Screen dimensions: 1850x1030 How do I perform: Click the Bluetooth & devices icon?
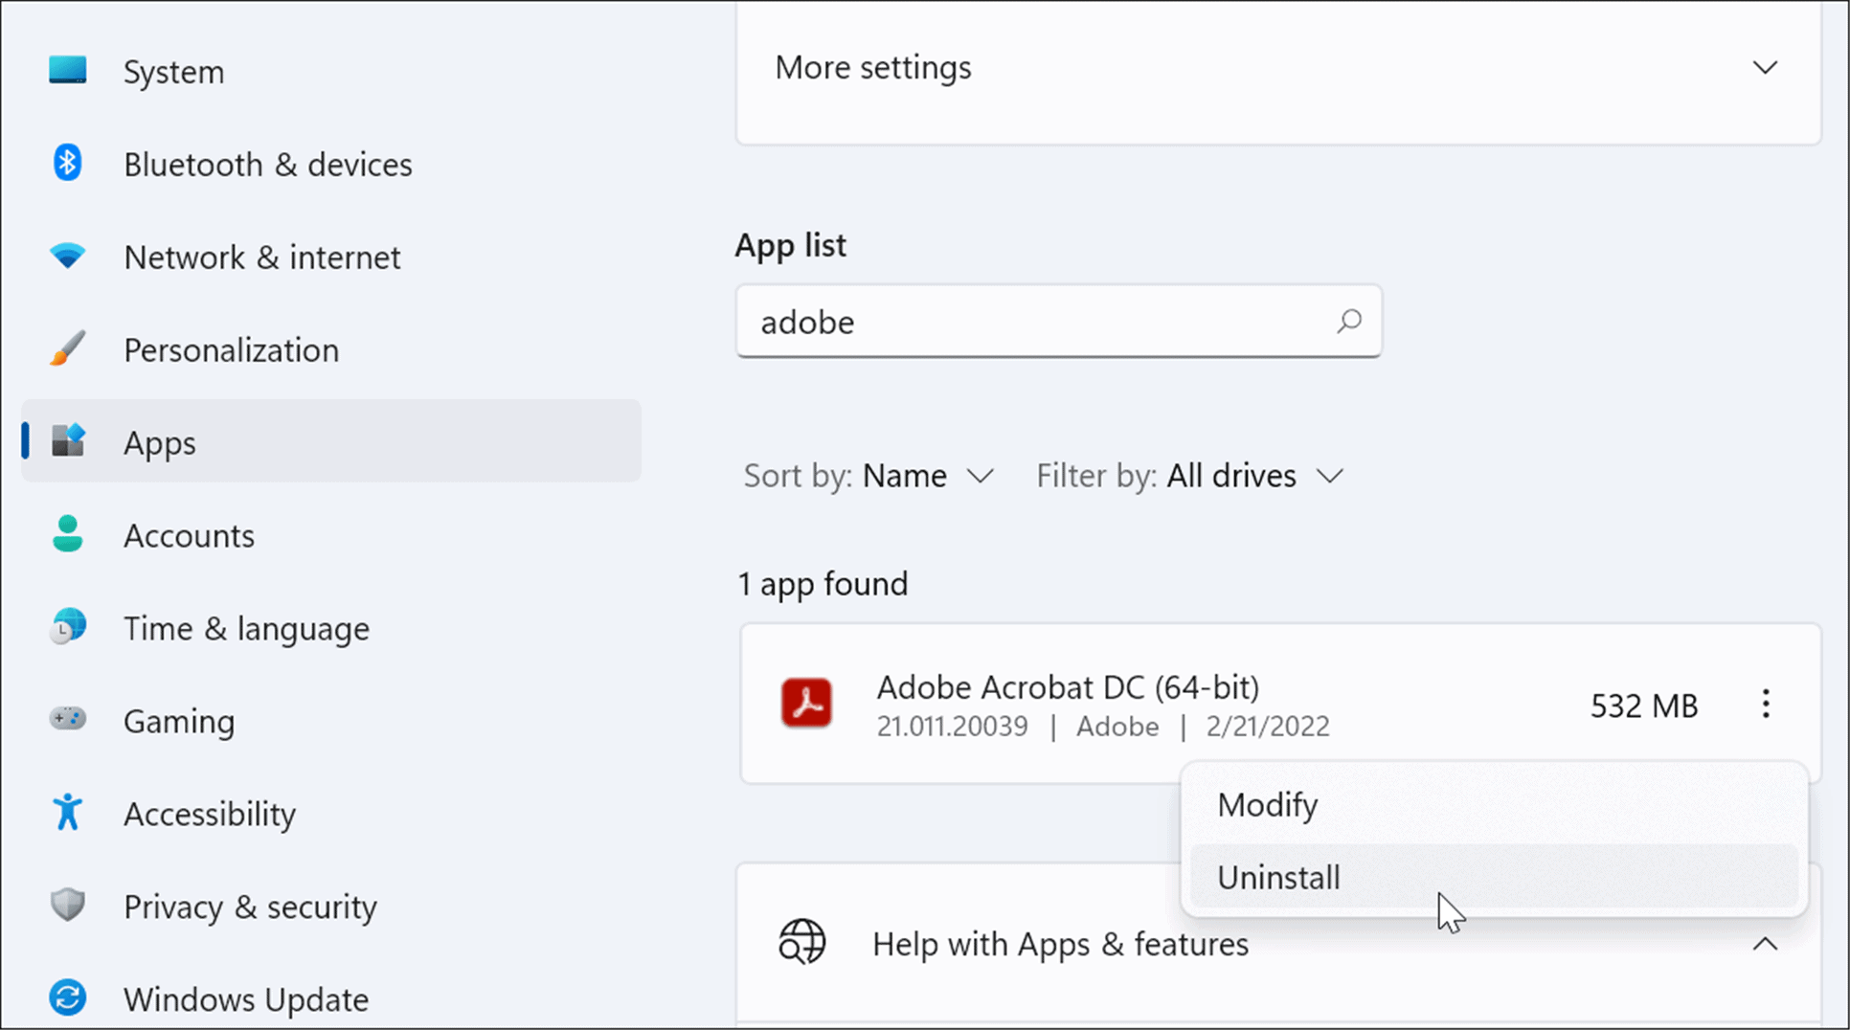(67, 164)
